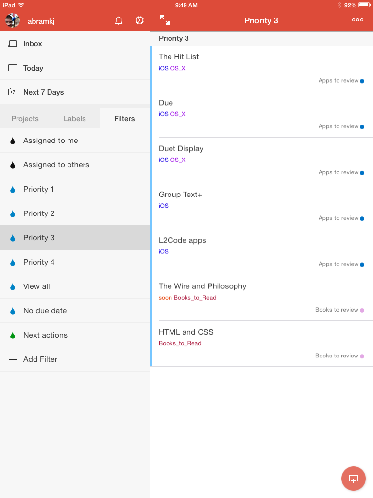Tap Add Filter
373x498 pixels.
point(40,359)
